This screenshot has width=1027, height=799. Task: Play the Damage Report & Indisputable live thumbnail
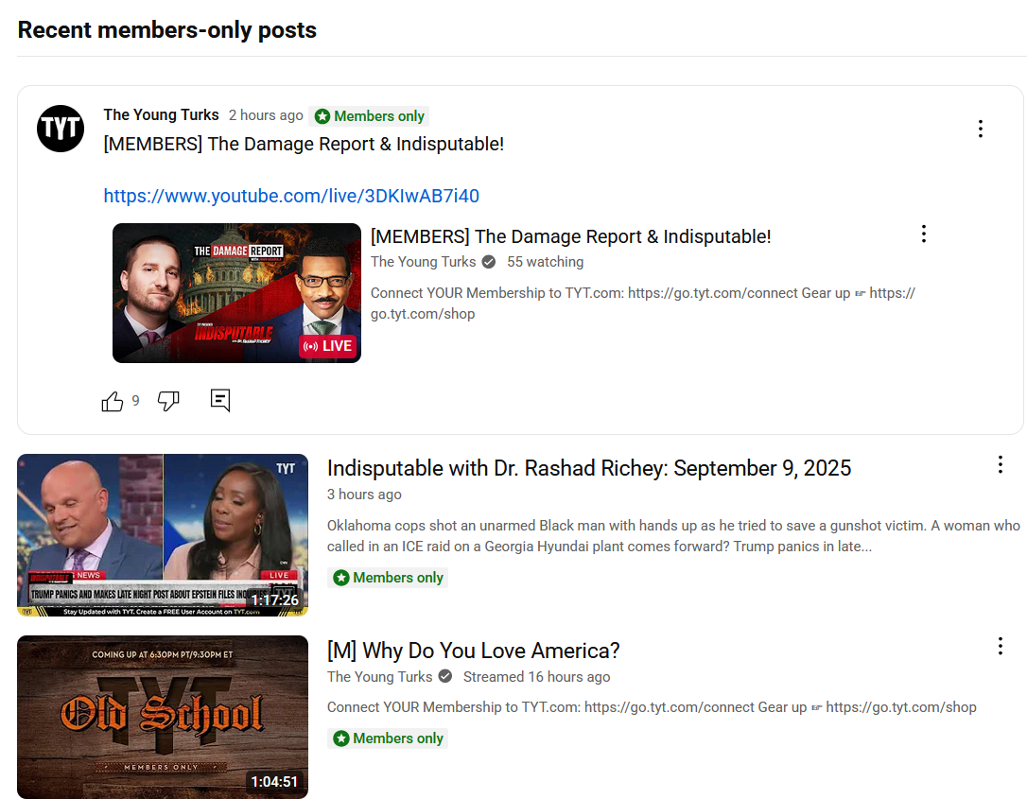236,293
